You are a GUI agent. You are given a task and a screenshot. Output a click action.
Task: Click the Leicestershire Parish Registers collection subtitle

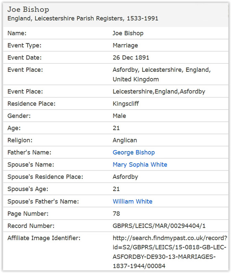click(83, 18)
